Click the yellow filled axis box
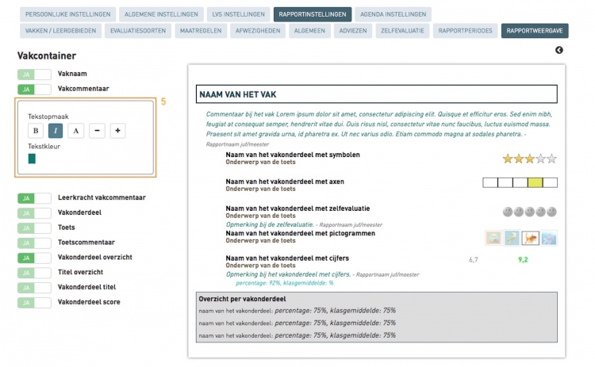This screenshot has height=367, width=595. 535,183
